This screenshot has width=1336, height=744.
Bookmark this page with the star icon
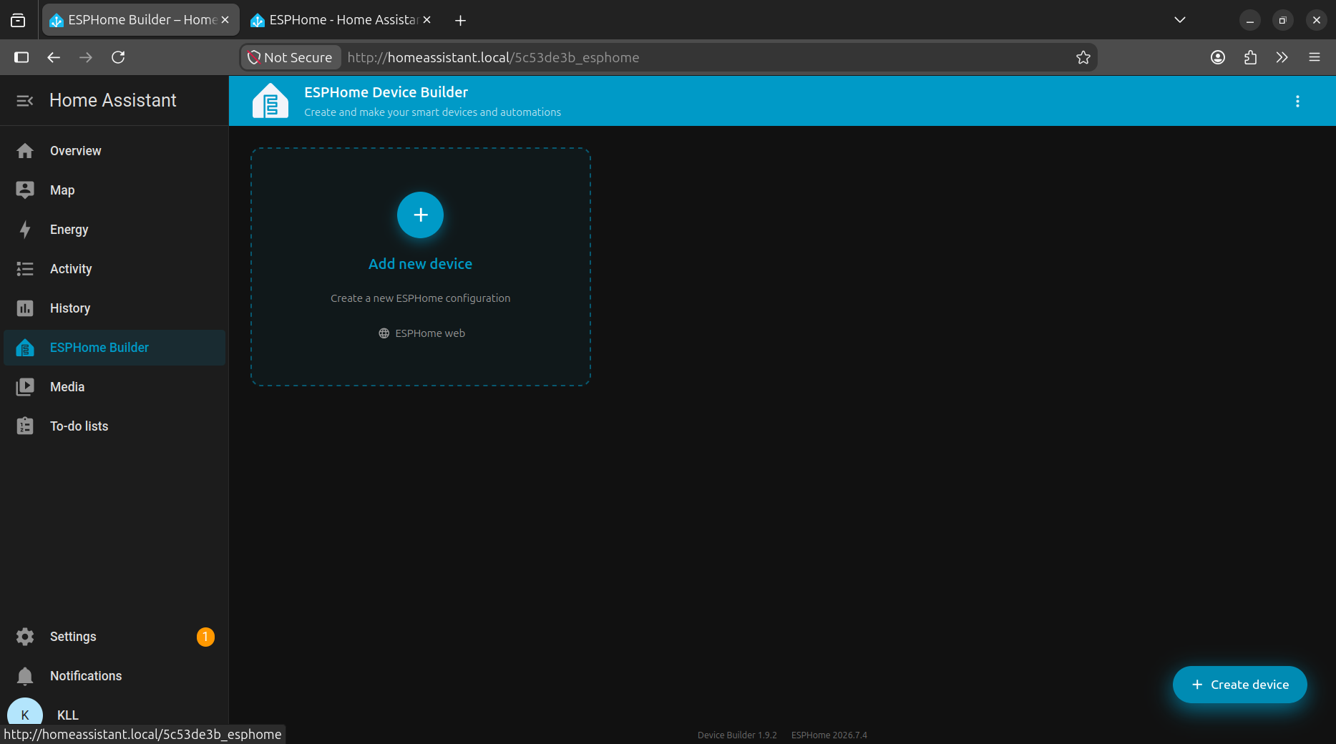(x=1083, y=57)
